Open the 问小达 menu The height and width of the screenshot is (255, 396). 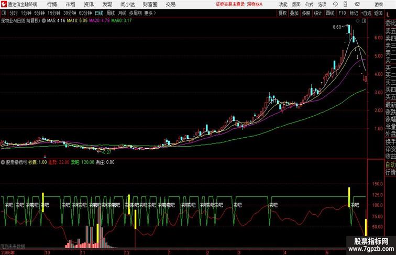127,4
